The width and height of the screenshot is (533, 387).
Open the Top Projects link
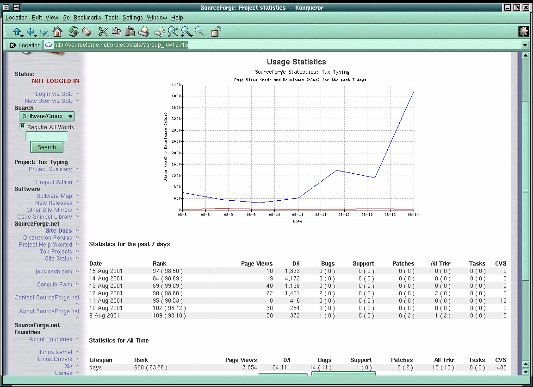(56, 252)
